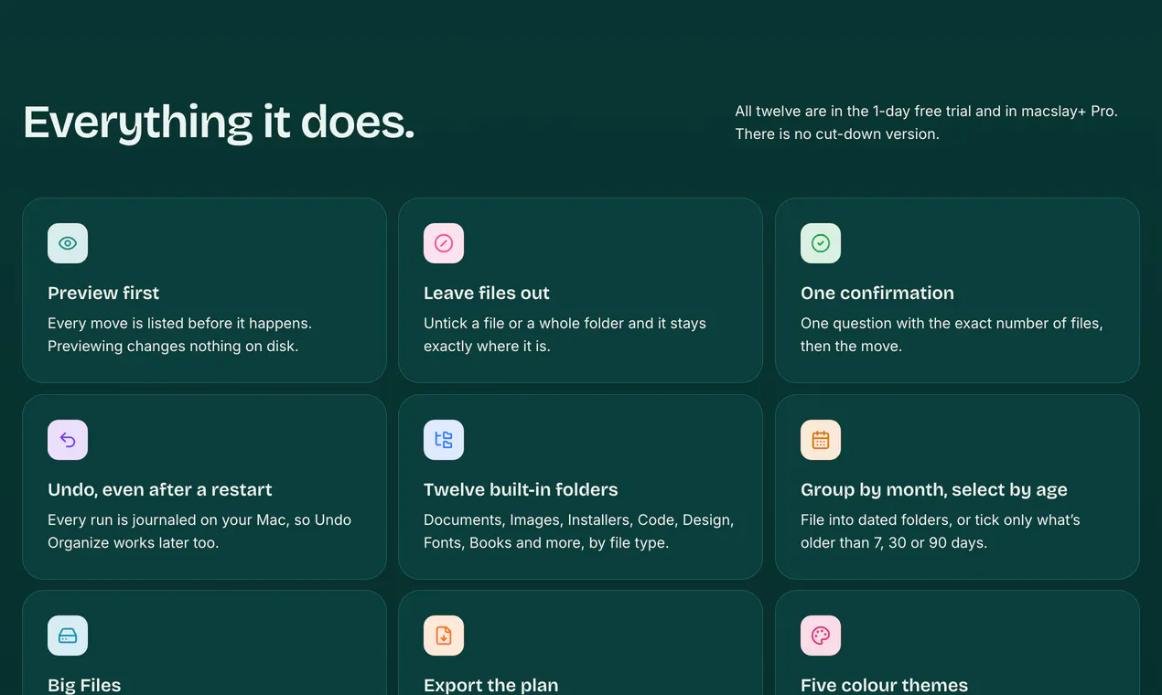Image resolution: width=1162 pixels, height=695 pixels.
Task: Click the description Untick a file or a whole folder
Action: 565,335
